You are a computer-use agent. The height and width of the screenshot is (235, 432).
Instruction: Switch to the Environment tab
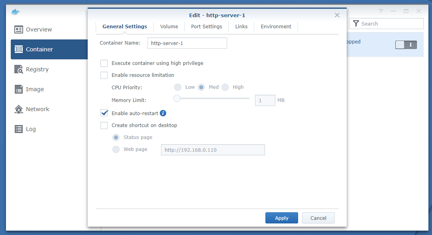click(x=276, y=27)
